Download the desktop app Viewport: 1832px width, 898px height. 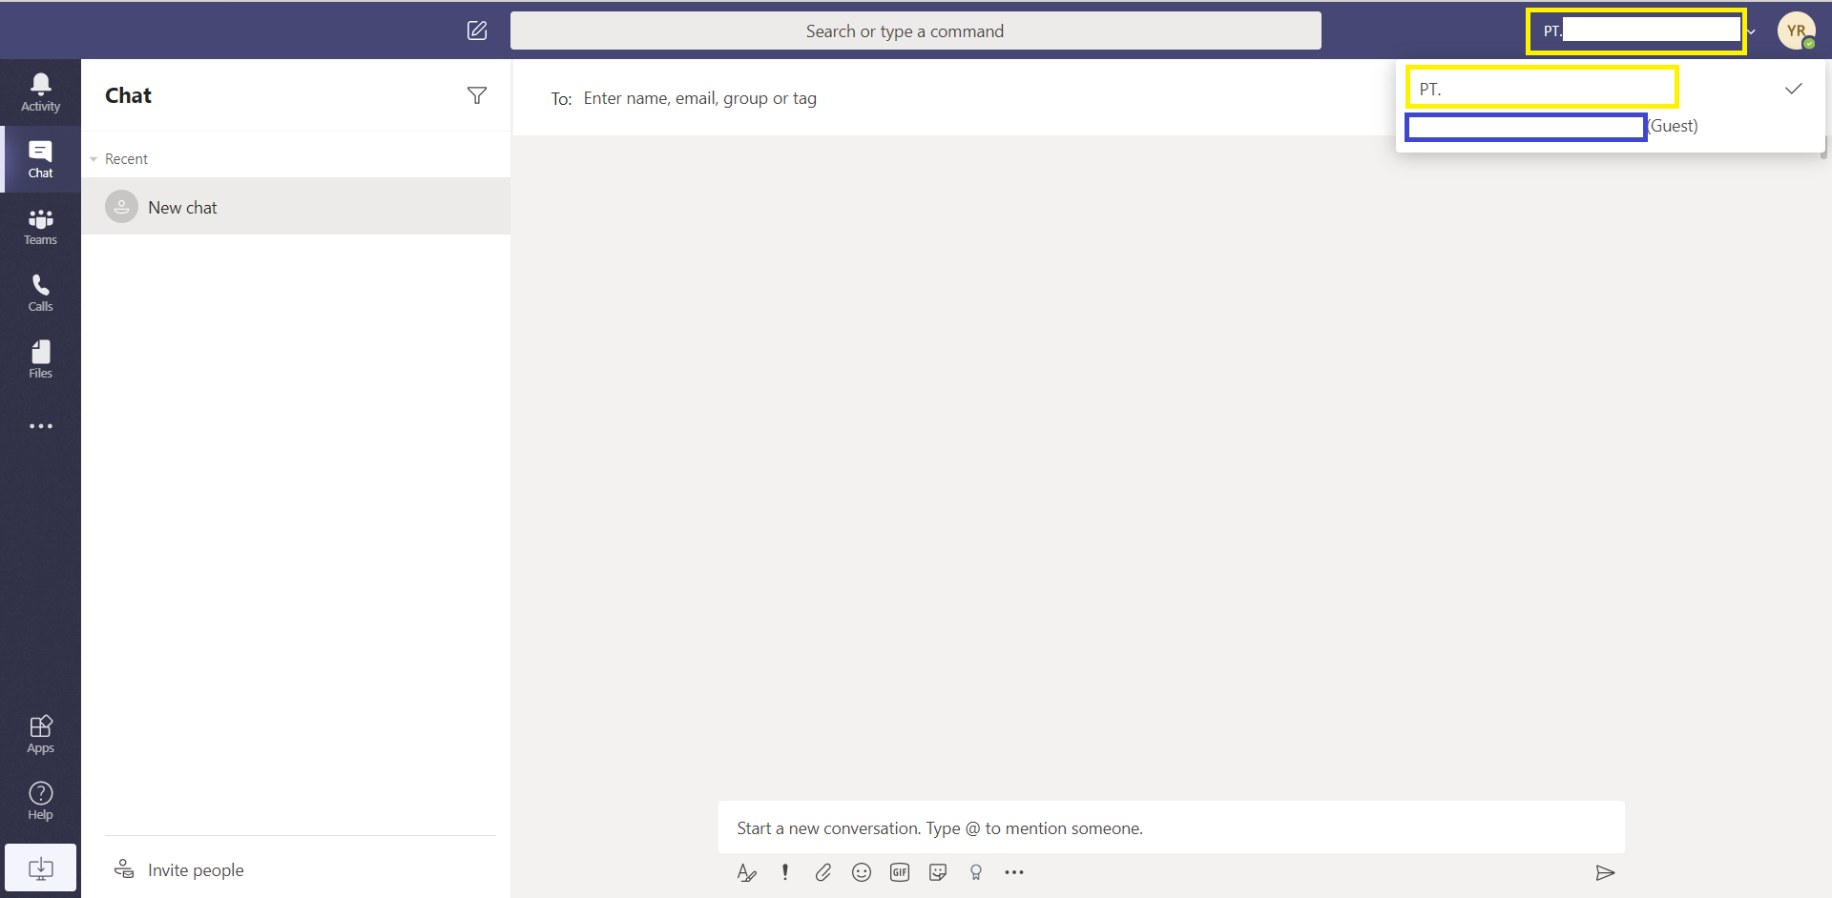(x=40, y=867)
